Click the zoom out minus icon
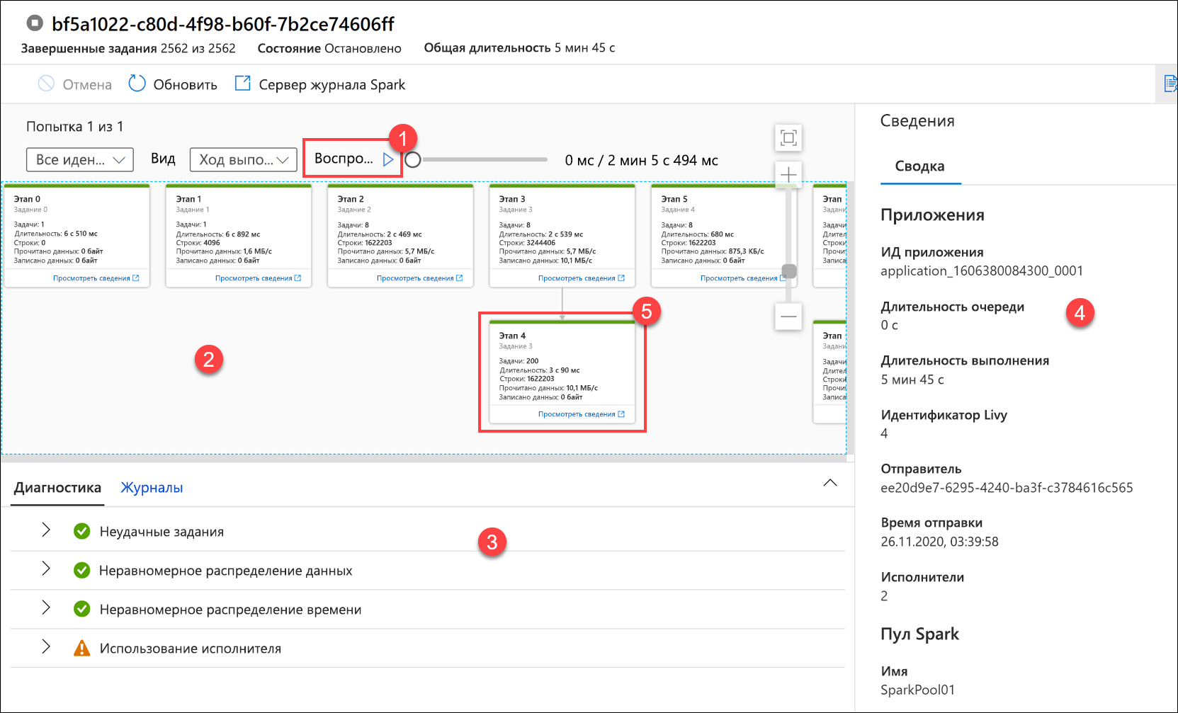Image resolution: width=1178 pixels, height=713 pixels. pyautogui.click(x=788, y=316)
